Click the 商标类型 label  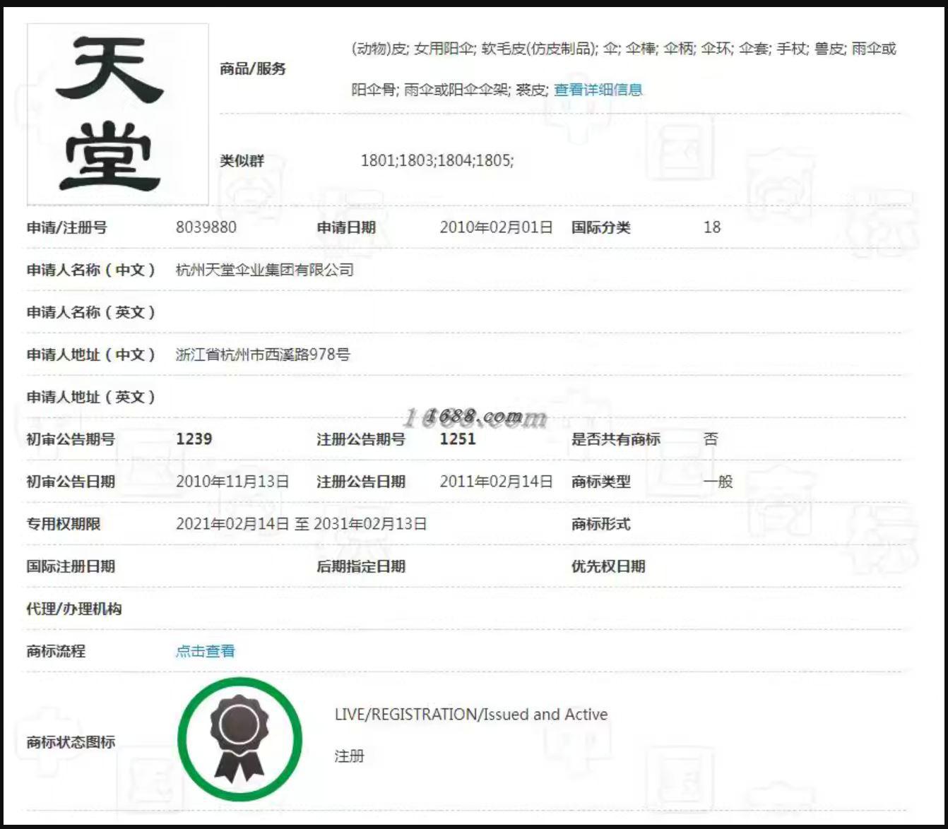pyautogui.click(x=601, y=482)
